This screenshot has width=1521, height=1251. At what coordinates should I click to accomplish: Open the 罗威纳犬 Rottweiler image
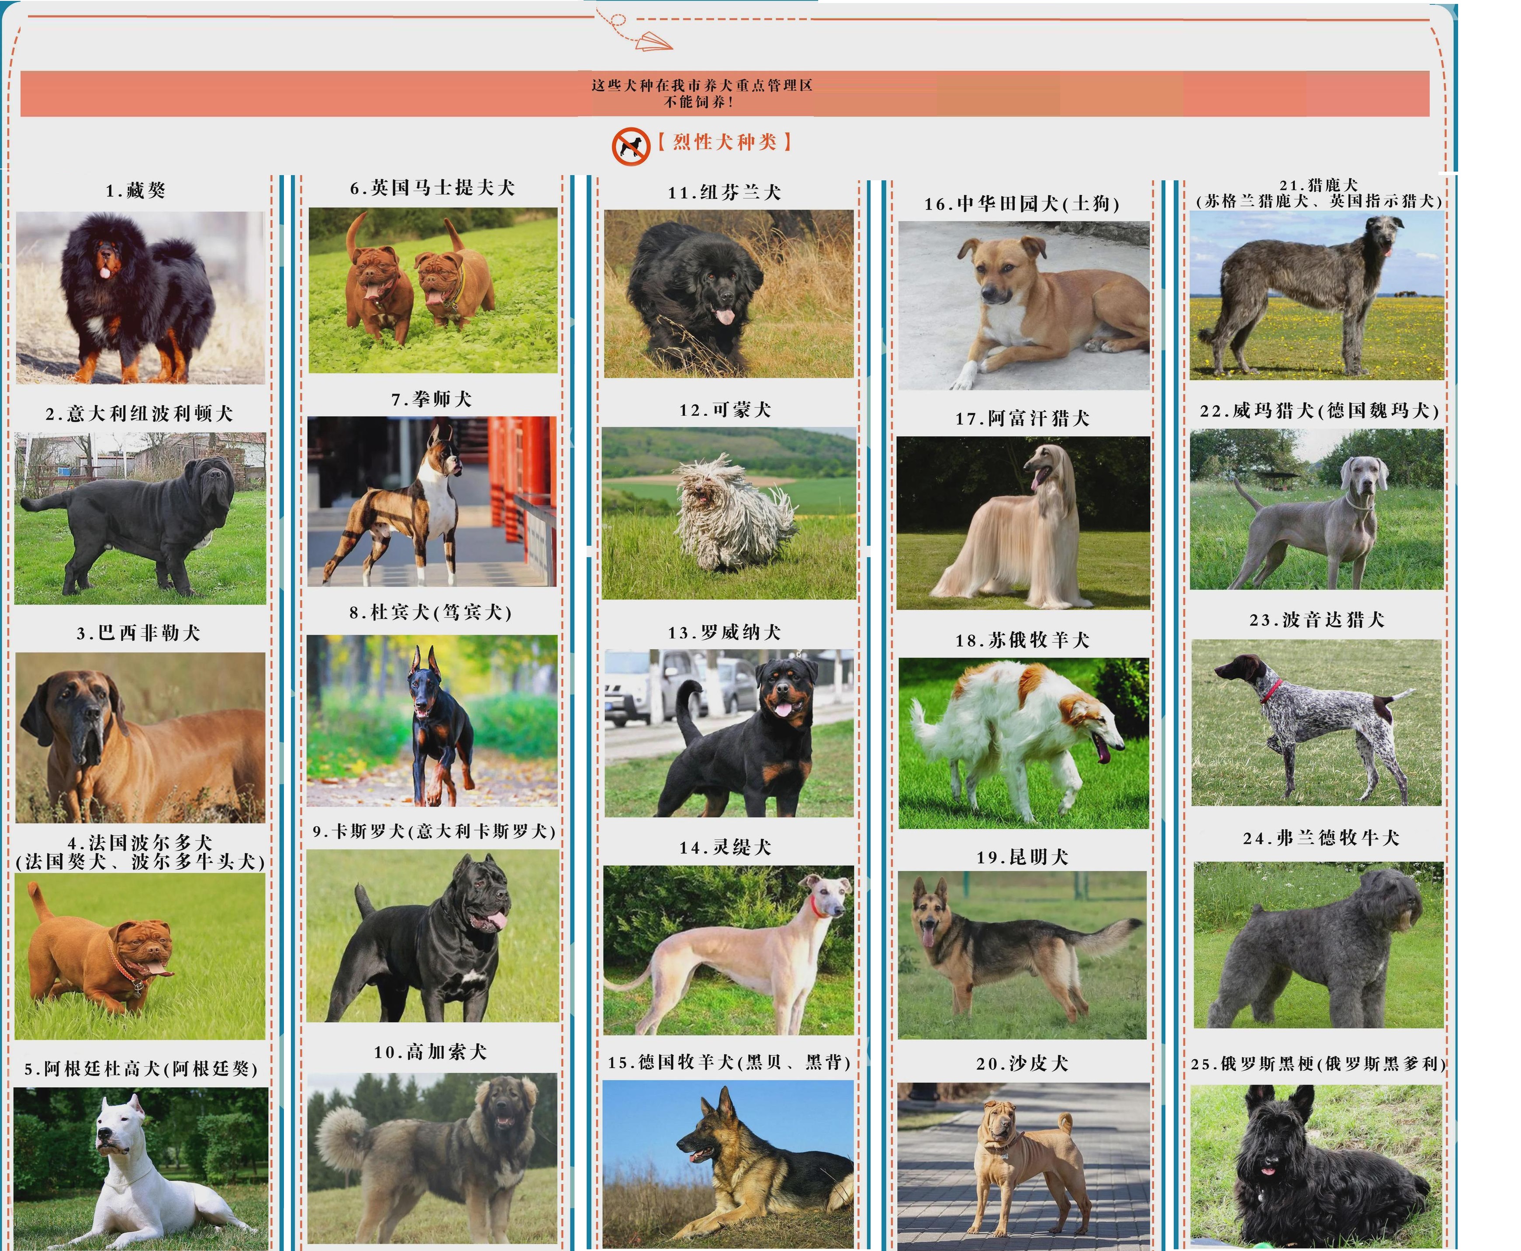coord(729,733)
